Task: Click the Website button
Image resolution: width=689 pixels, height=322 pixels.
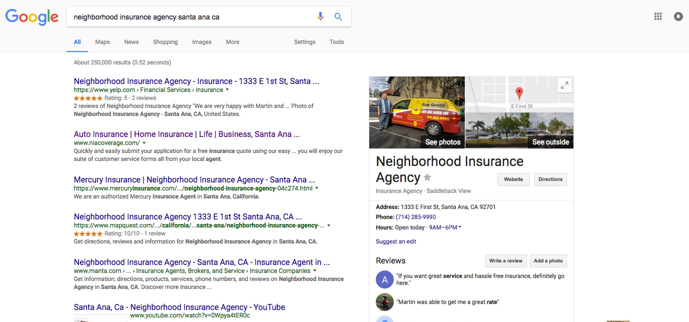Action: 513,179
